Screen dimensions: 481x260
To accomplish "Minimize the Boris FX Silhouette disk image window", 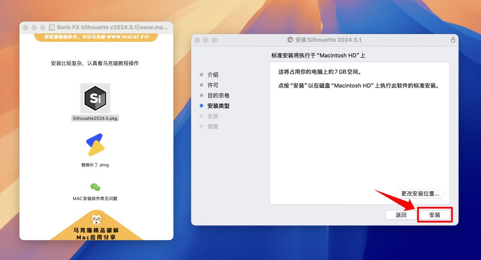I will click(34, 27).
